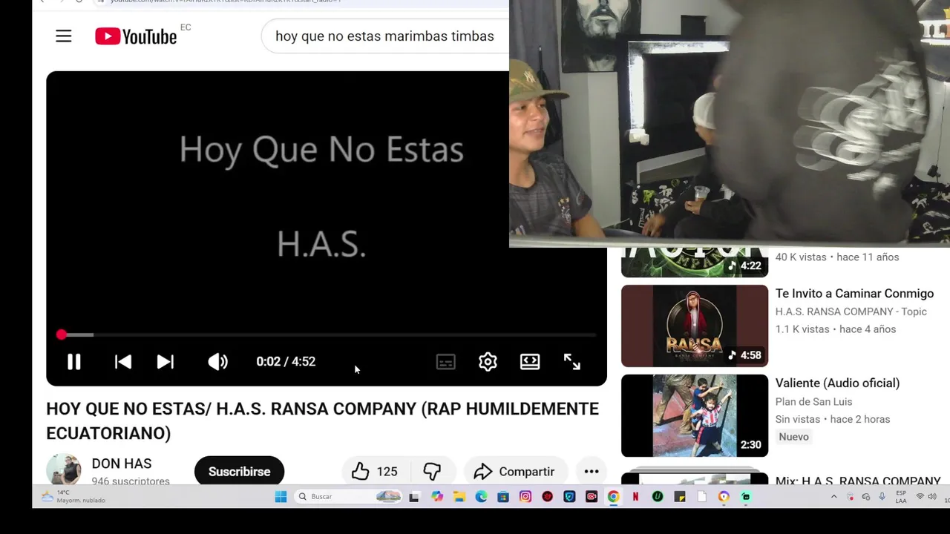Like the video showing 125 likes
This screenshot has width=950, height=534.
[375, 472]
